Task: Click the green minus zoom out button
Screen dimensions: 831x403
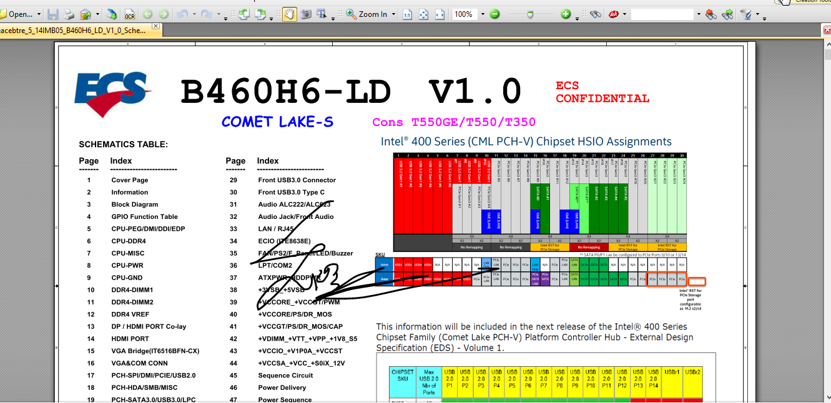Action: tap(494, 14)
